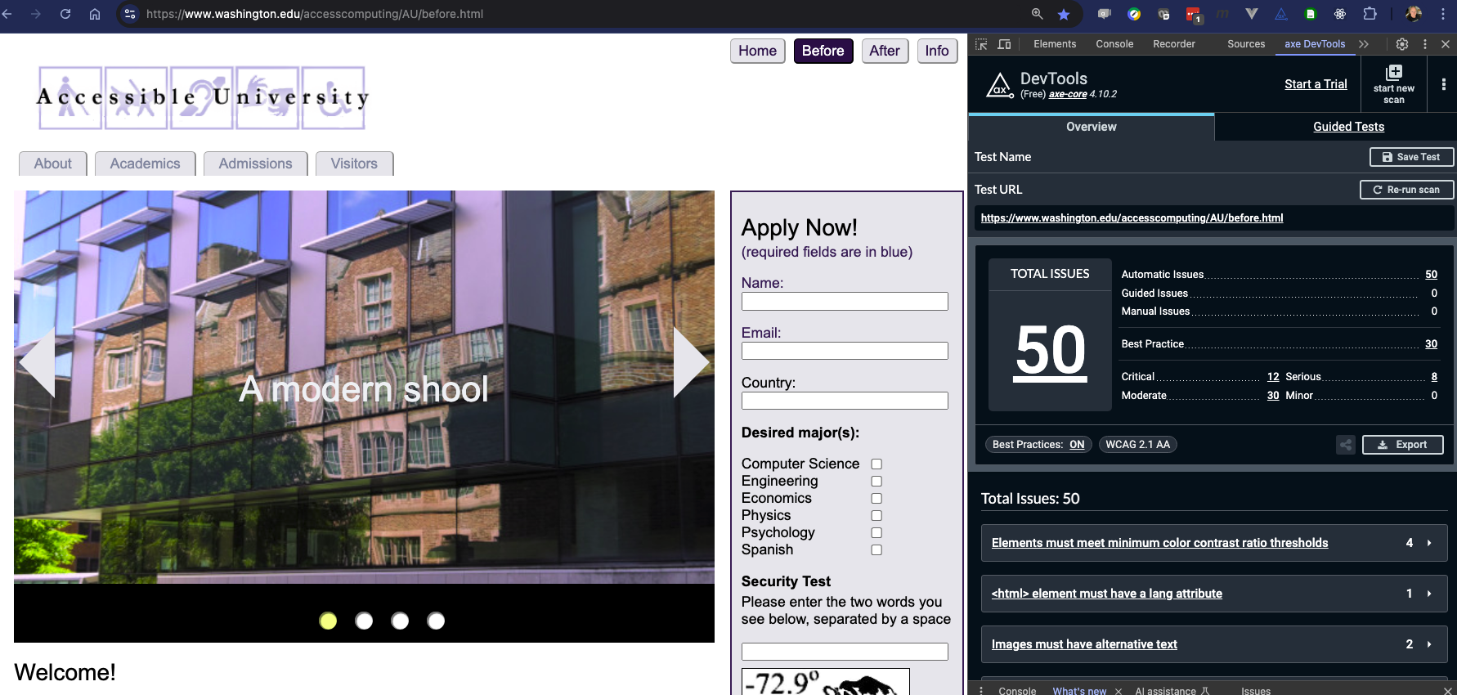Open the DevTools customize three-dot menu
The height and width of the screenshot is (695, 1457).
[x=1425, y=44]
